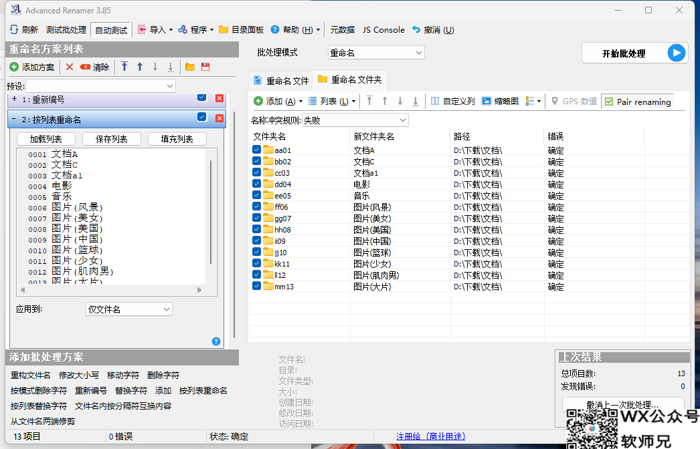700x449 pixels.
Task: Click the Undo (撤消) icon
Action: (x=416, y=29)
